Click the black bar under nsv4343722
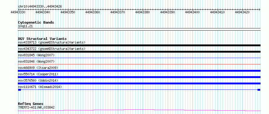Image resolution: width=269 pixels, height=114 pixels. coord(139,52)
